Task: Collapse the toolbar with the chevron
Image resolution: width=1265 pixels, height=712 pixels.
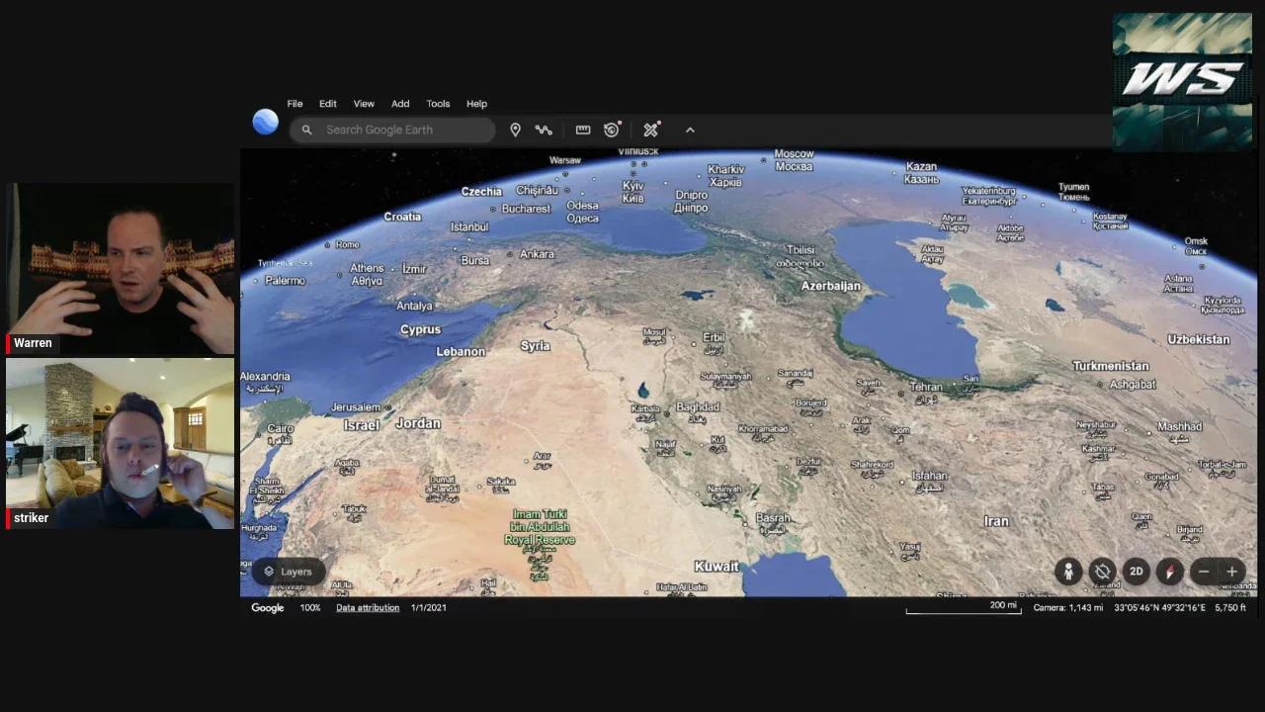Action: (690, 130)
